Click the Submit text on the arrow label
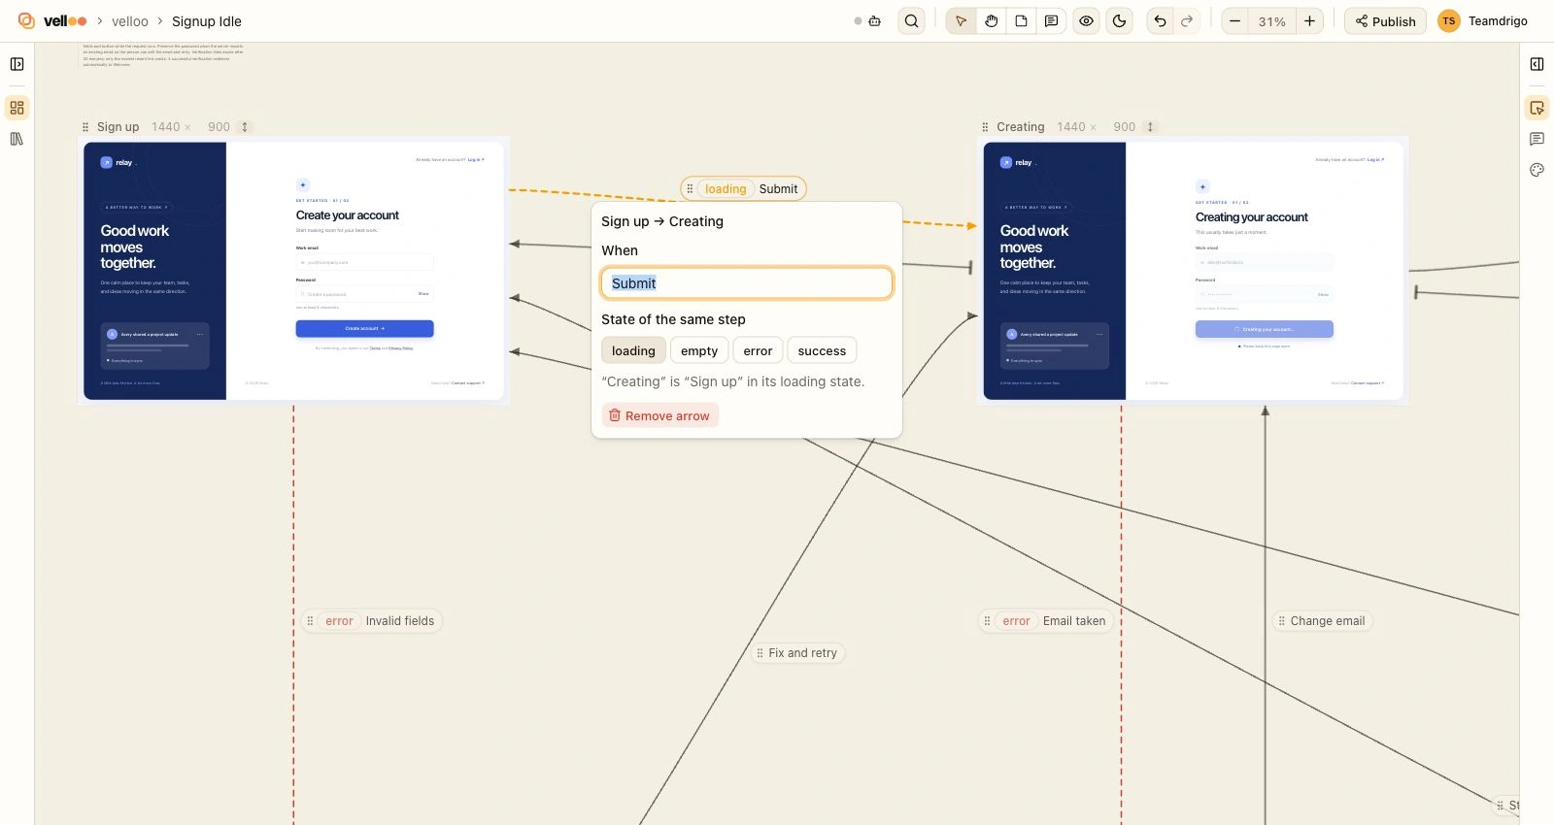The width and height of the screenshot is (1554, 825). point(778,189)
